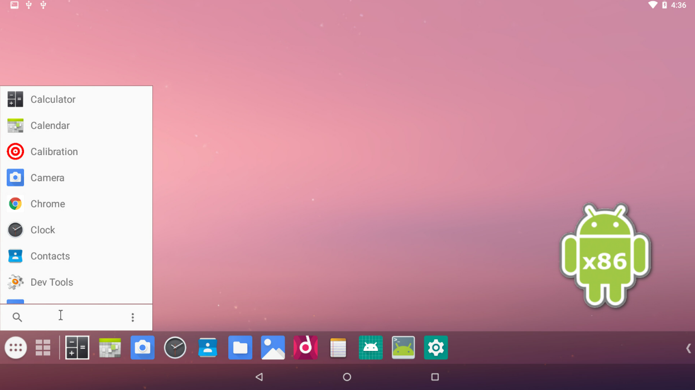Select Camera in the start menu list
Screen dimensions: 695x390
point(76,178)
